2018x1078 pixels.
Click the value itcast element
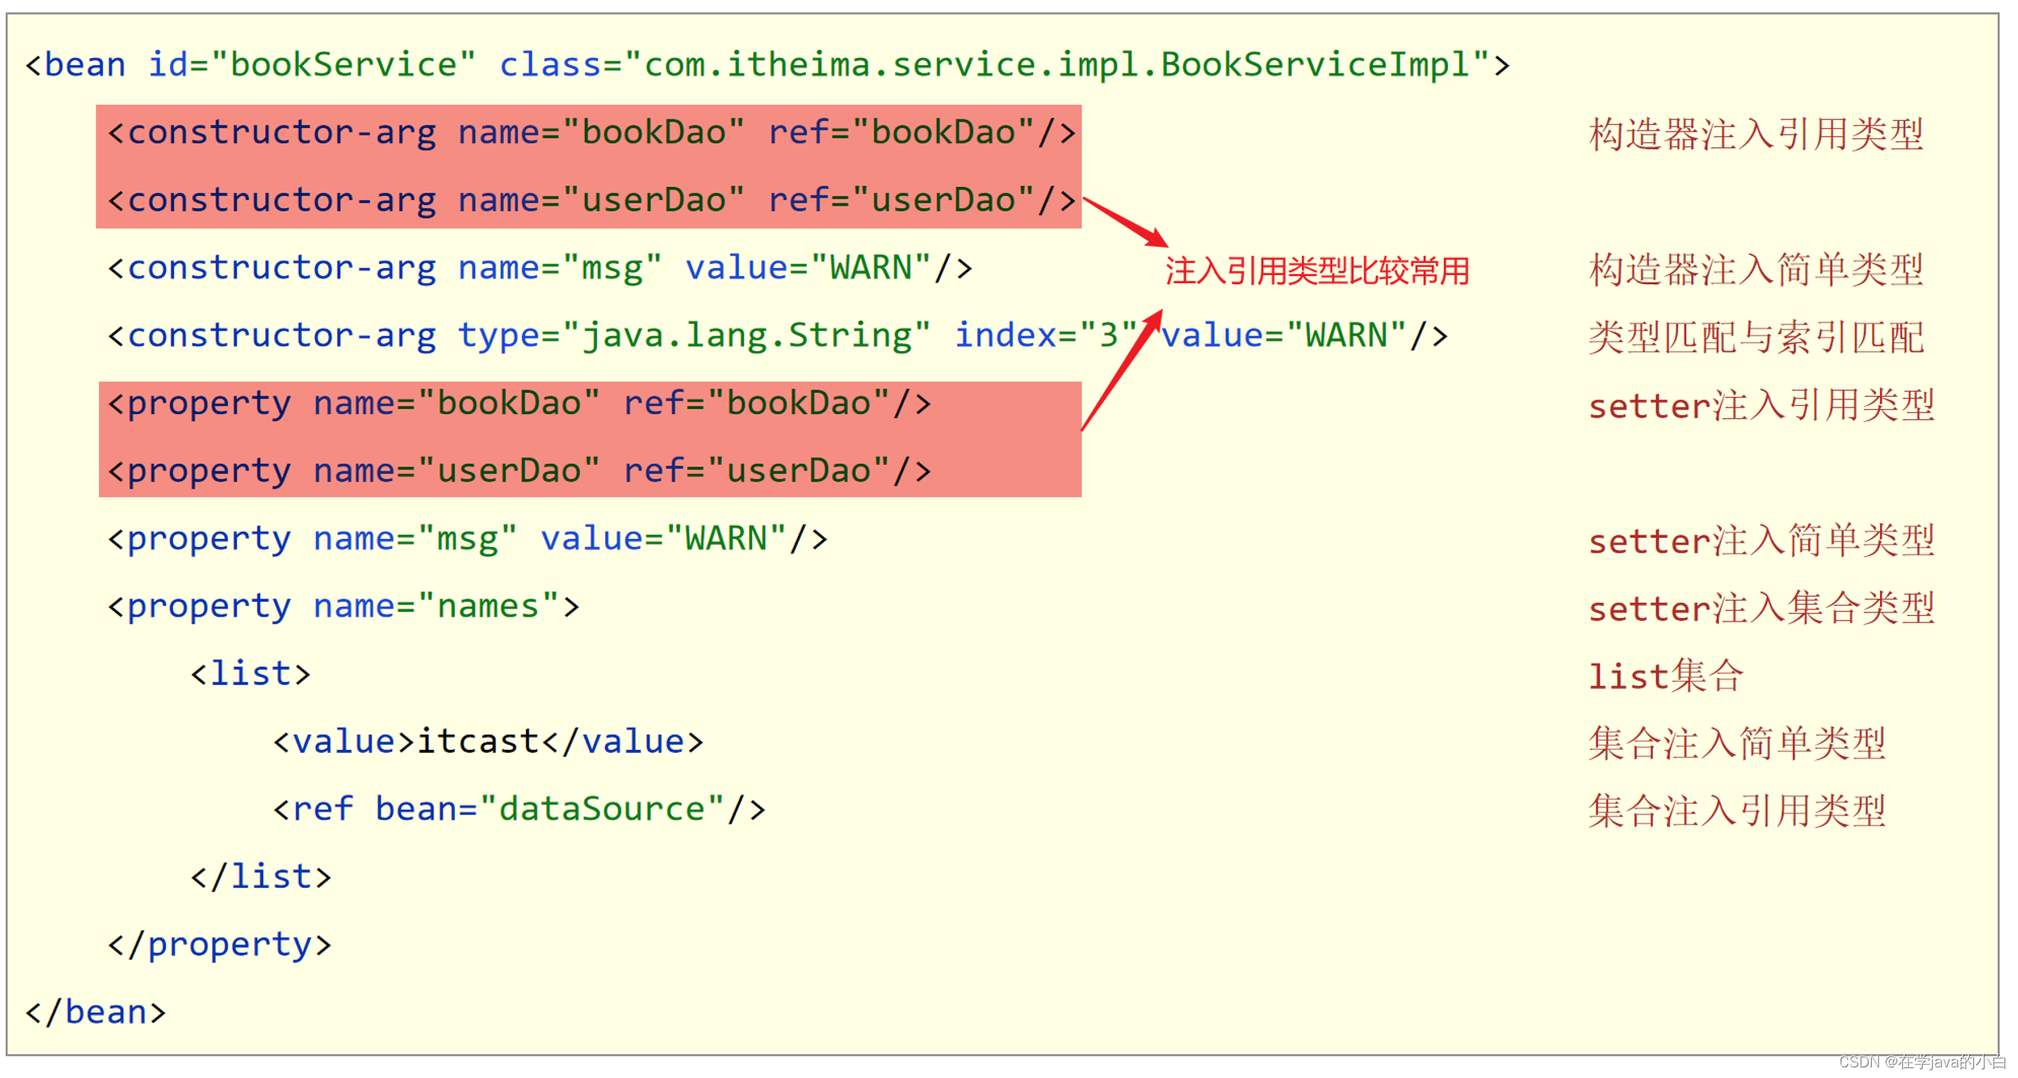pos(488,742)
